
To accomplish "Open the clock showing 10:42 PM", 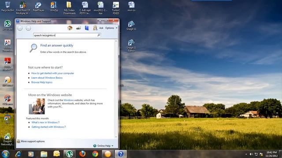I will click(x=271, y=154).
